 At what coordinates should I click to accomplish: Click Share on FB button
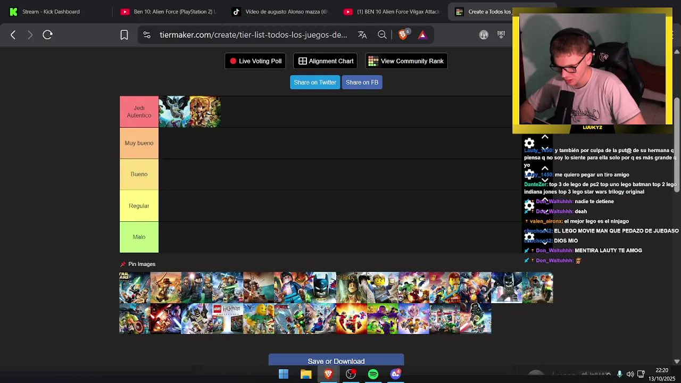coord(362,82)
